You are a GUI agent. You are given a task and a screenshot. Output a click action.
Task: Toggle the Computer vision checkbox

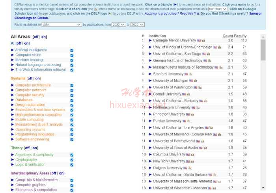(72, 55)
